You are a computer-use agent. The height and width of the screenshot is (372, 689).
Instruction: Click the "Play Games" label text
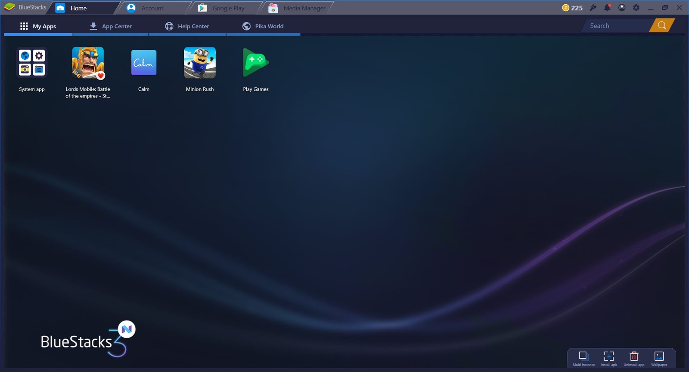(x=256, y=89)
